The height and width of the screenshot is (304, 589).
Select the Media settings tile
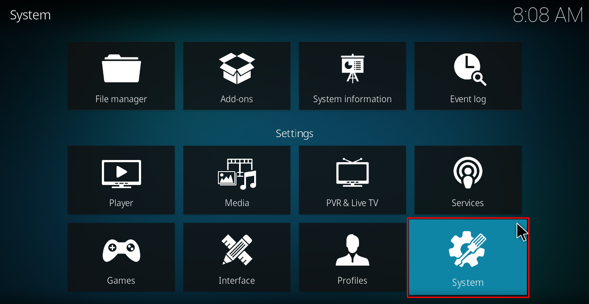tap(237, 180)
